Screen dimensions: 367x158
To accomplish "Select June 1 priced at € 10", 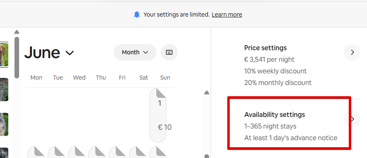I will point(158,115).
